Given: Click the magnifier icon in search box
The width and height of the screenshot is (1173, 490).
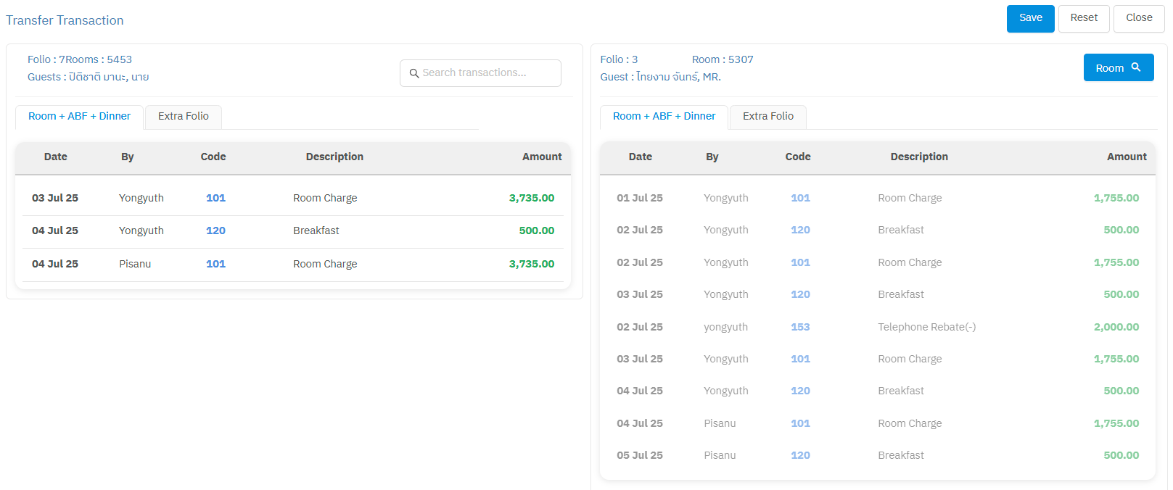Looking at the screenshot, I should click(x=414, y=73).
